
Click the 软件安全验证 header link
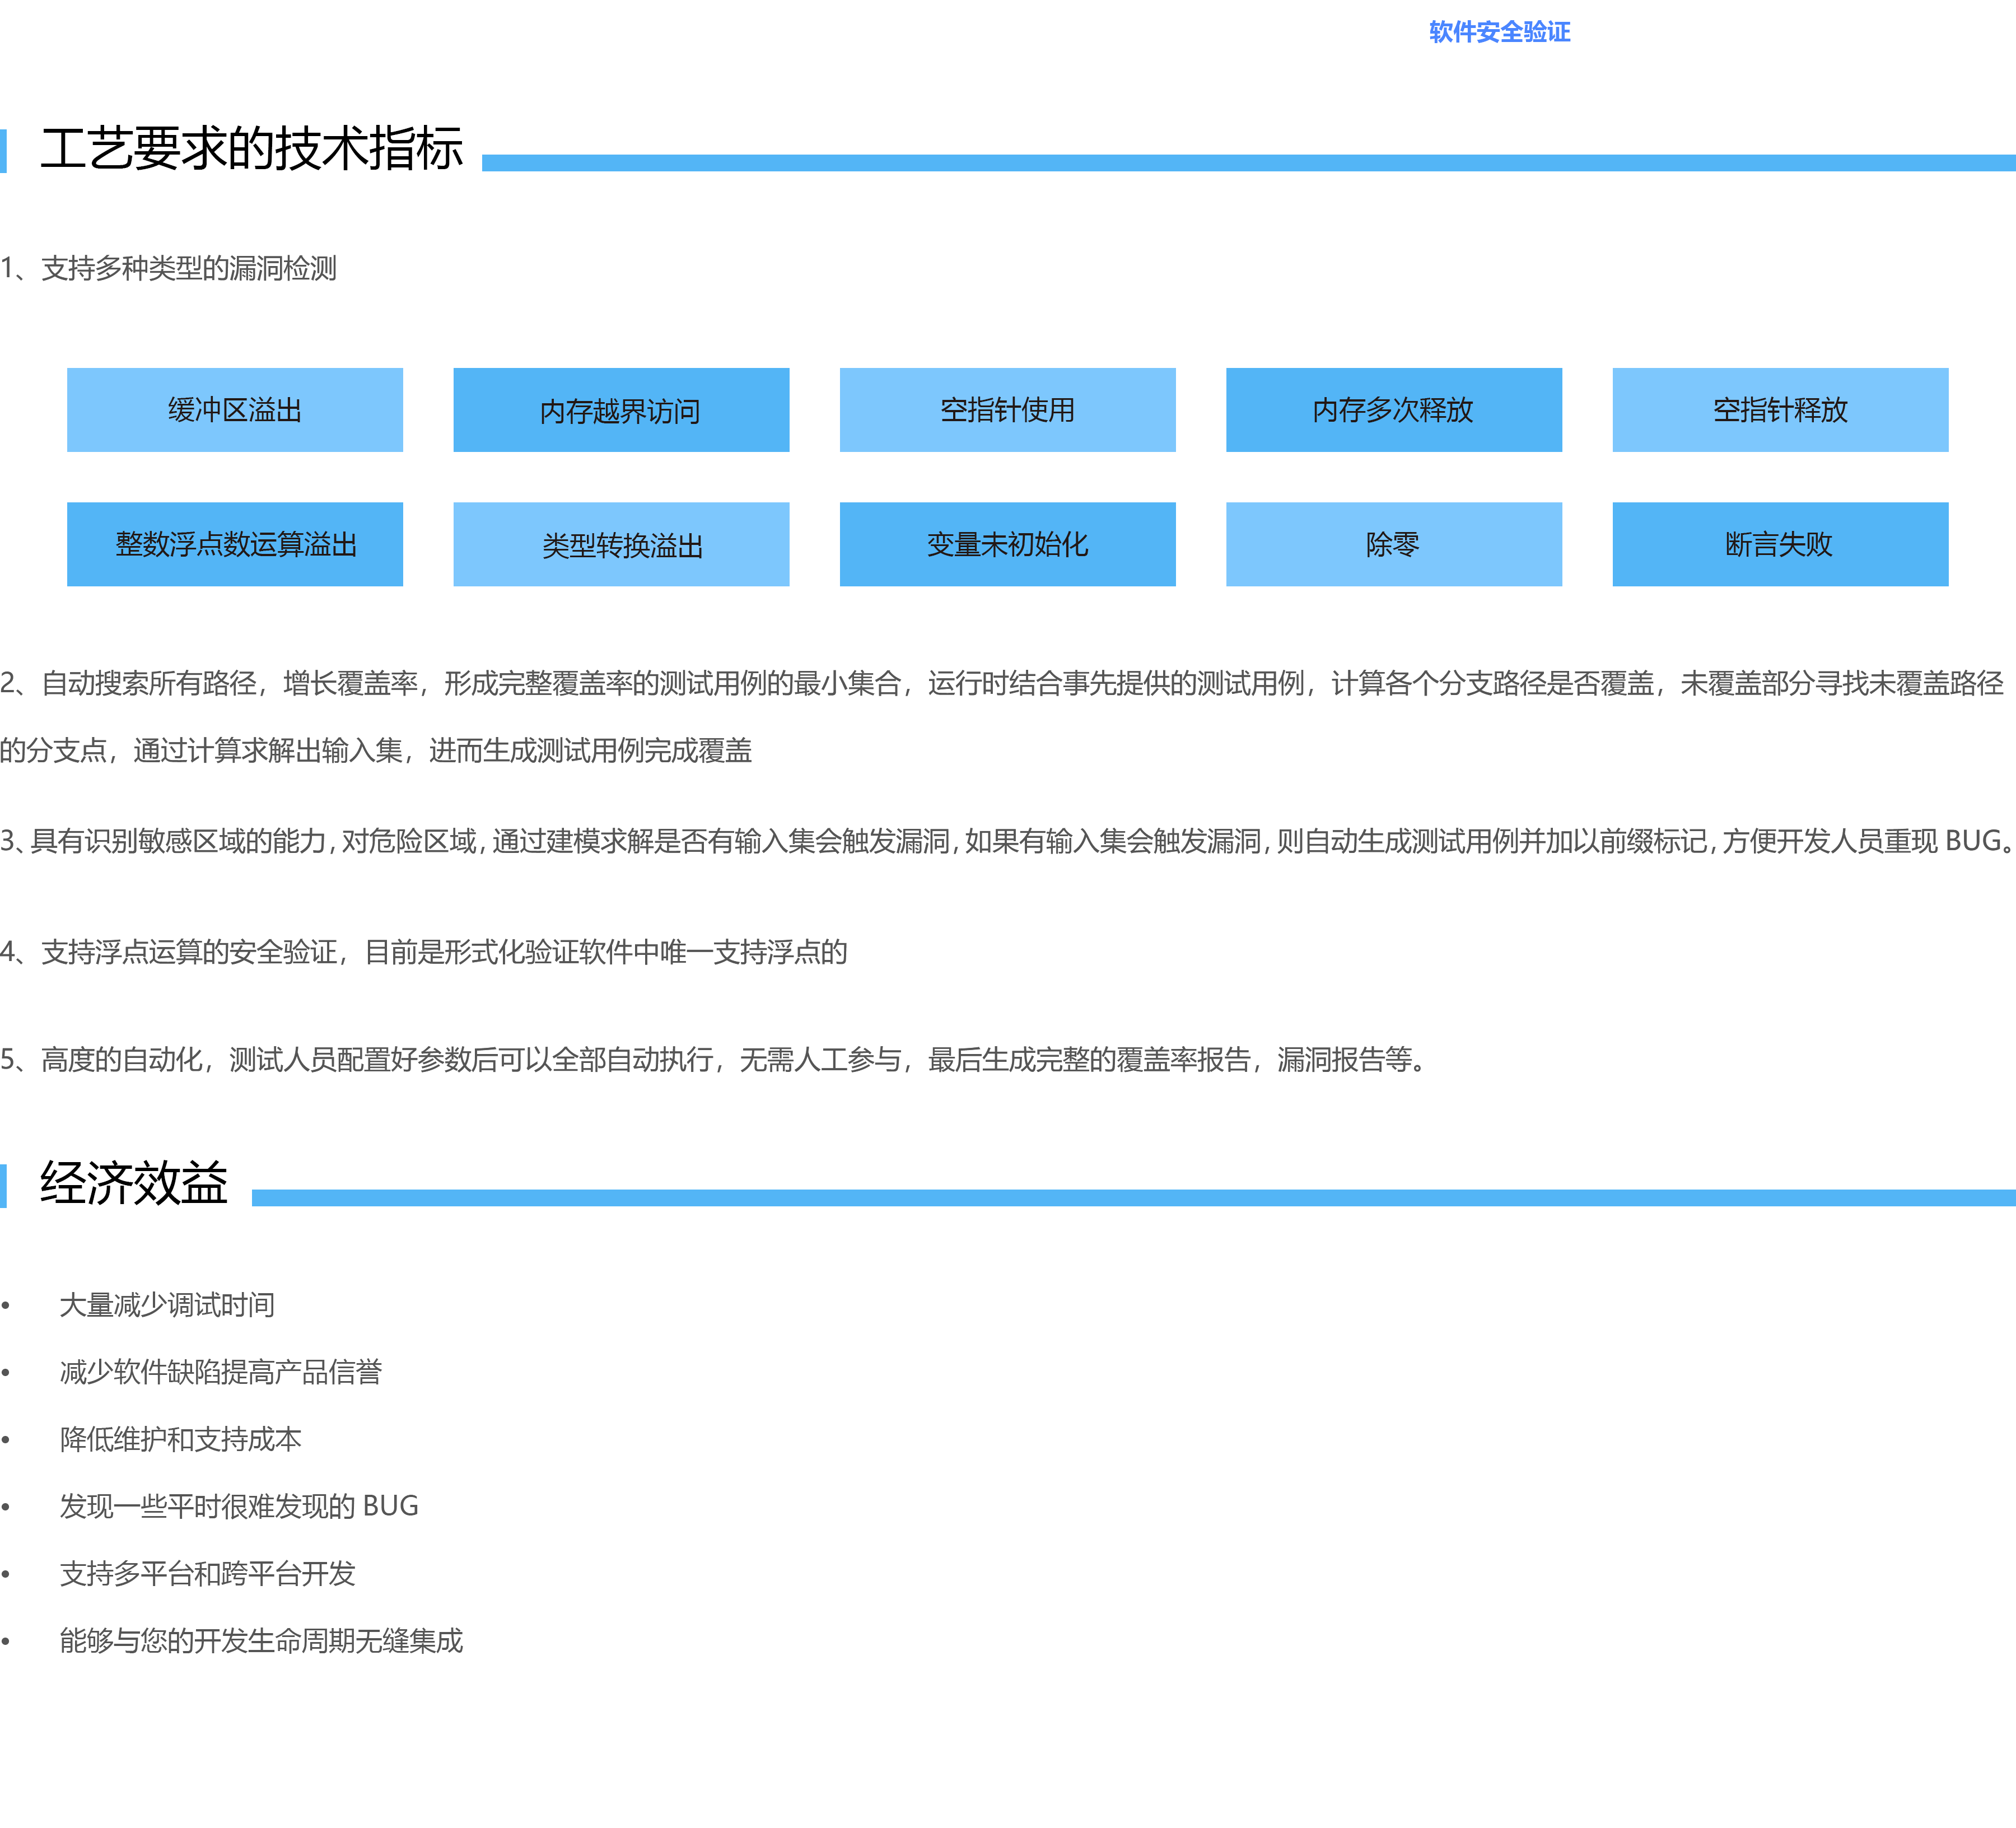click(x=1498, y=32)
